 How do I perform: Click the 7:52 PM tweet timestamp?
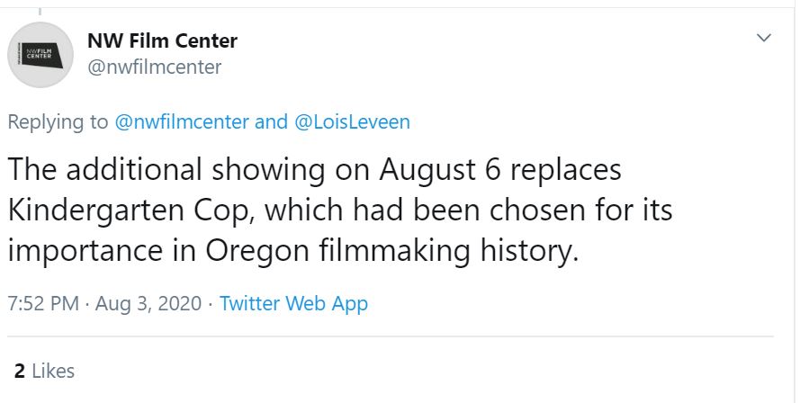coord(41,303)
